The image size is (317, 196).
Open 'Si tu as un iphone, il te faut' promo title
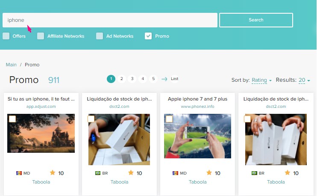[x=41, y=99]
